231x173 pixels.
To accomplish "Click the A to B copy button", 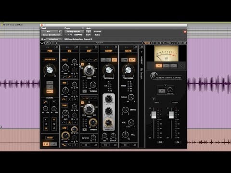I will 166,43.
